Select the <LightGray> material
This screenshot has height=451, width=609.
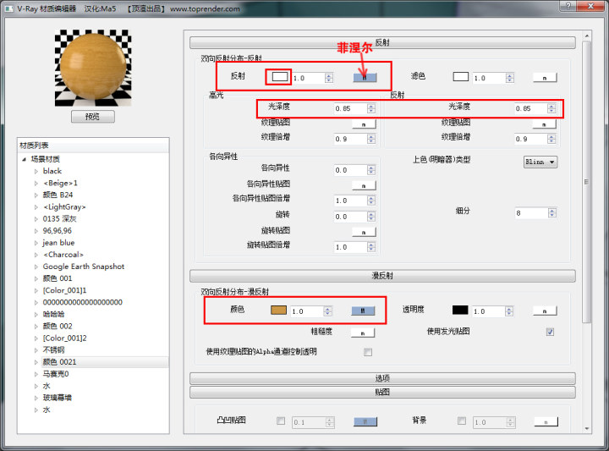(64, 207)
